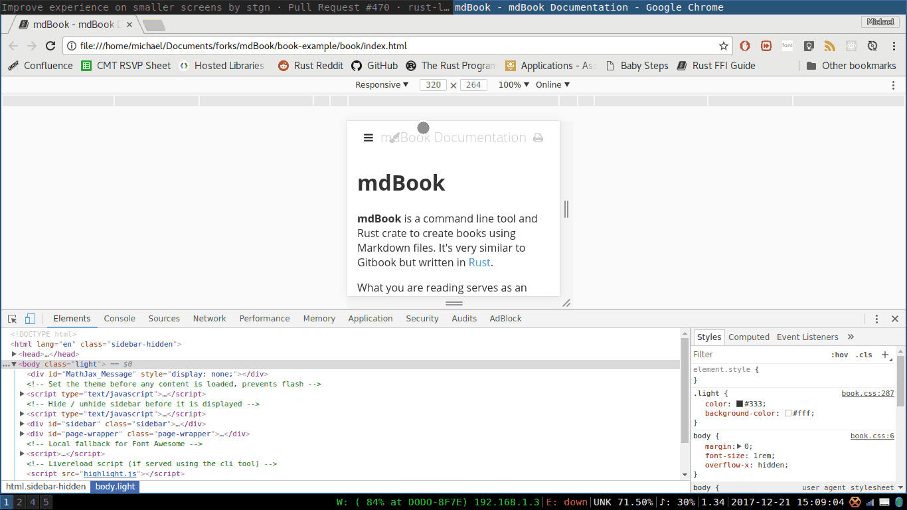Reload the page with the refresh icon
Screen dimensions: 907x510
[x=50, y=46]
